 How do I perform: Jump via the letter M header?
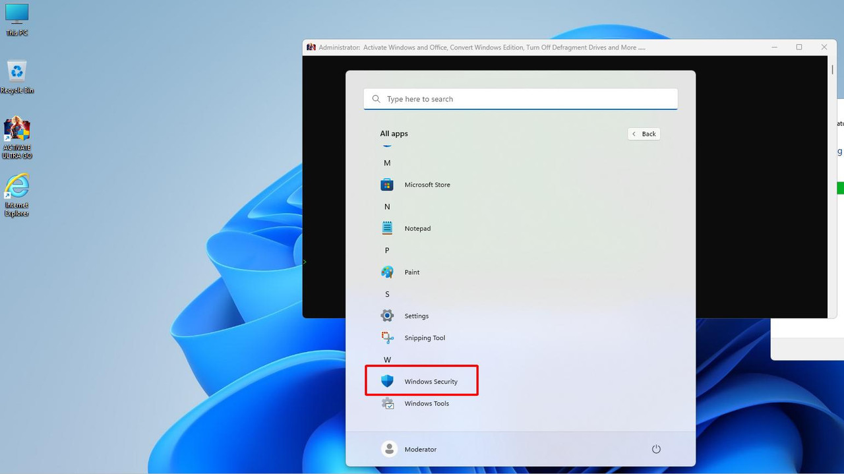tap(387, 163)
